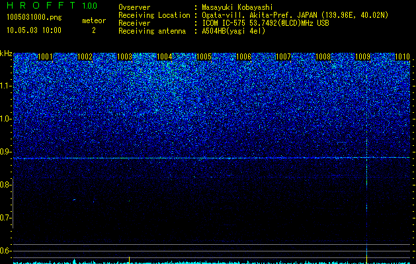Click time marker 1009
The height and width of the screenshot is (264, 416).
[362, 57]
